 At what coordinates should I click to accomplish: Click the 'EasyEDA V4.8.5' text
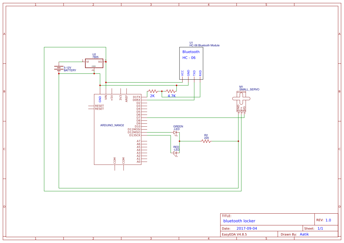click(x=234, y=234)
